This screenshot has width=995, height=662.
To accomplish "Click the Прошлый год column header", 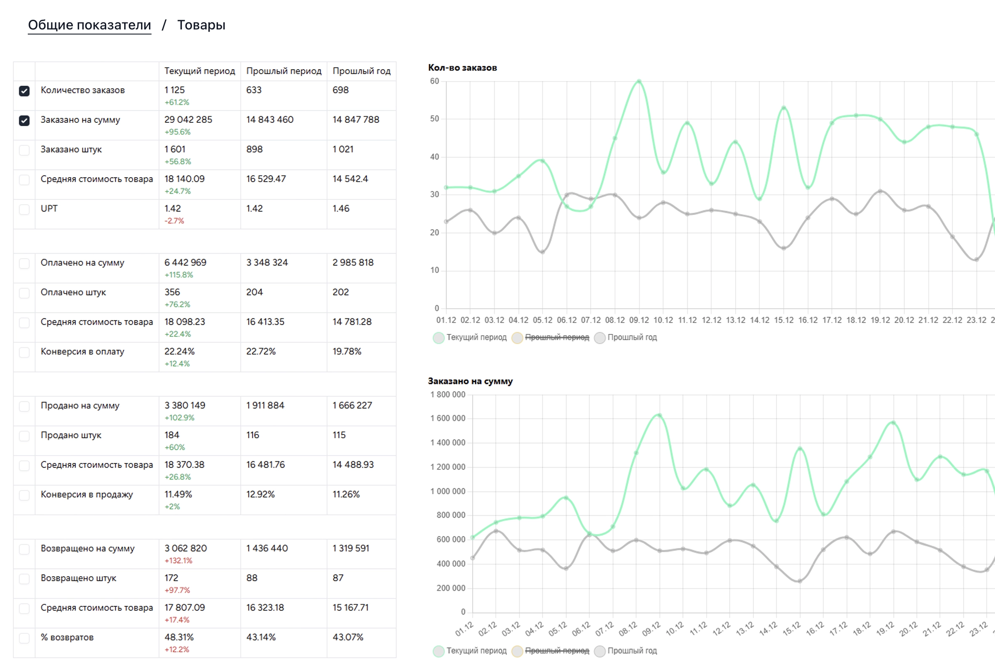I will click(x=362, y=71).
